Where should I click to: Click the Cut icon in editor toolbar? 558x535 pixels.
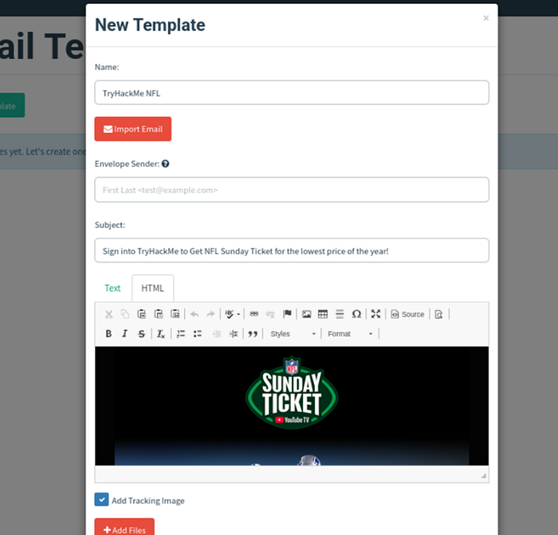point(109,314)
